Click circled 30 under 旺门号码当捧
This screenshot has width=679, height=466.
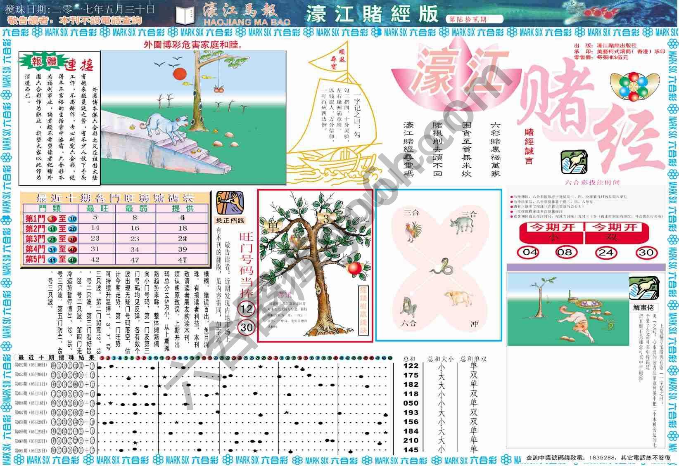pos(247,327)
